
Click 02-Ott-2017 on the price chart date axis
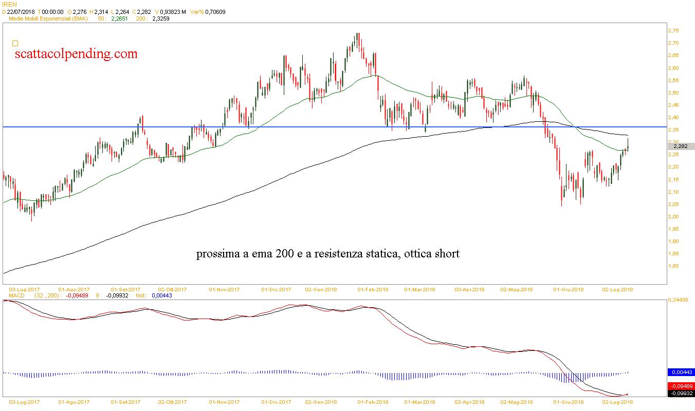click(172, 289)
